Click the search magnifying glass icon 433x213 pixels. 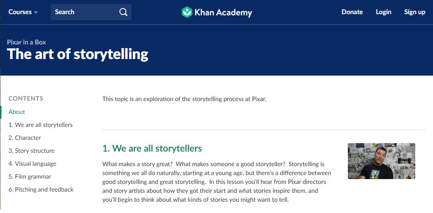point(123,12)
